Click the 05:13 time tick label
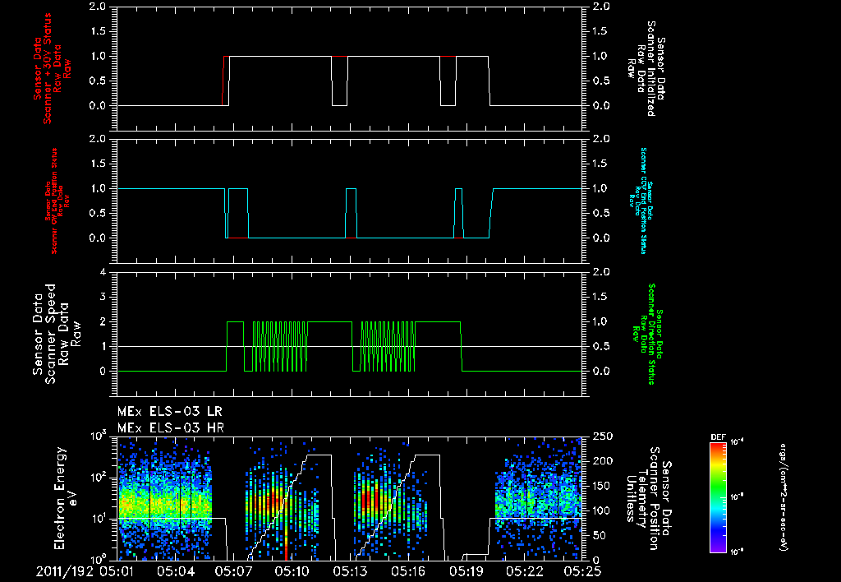This screenshot has width=841, height=582. (x=350, y=571)
